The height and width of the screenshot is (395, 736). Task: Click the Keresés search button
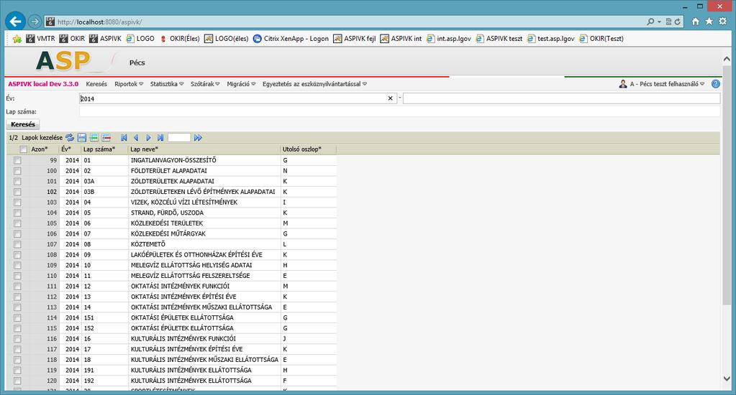(x=22, y=124)
